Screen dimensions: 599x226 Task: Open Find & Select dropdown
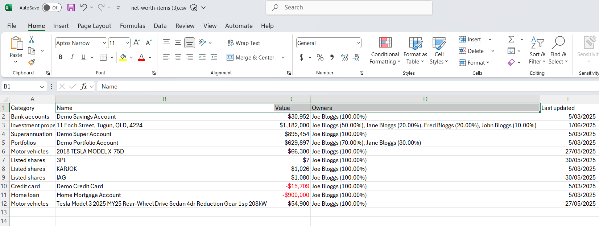point(558,51)
